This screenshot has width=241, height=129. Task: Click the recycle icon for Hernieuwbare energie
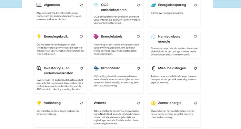click(x=153, y=37)
